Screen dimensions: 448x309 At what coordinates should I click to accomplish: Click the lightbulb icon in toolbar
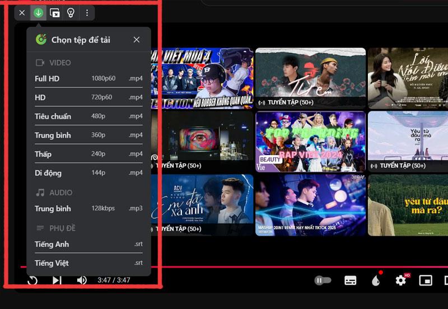pyautogui.click(x=71, y=12)
